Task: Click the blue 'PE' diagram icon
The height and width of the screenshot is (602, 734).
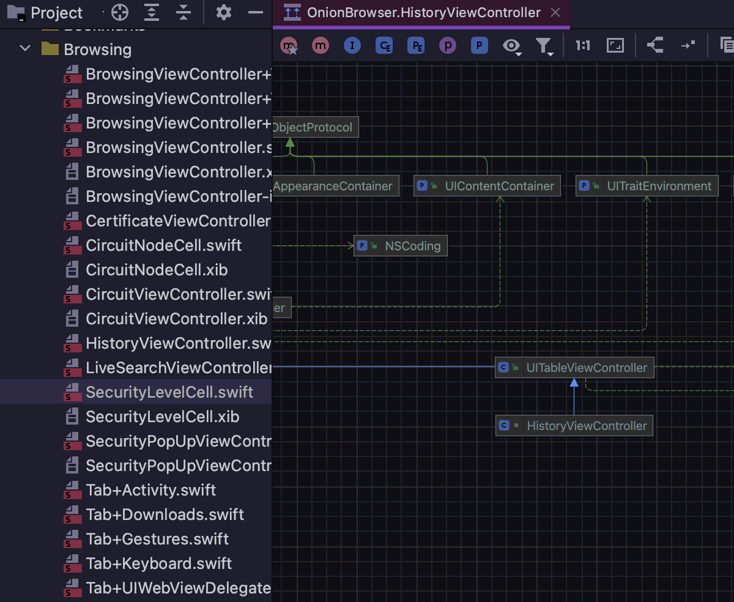Action: pos(416,46)
